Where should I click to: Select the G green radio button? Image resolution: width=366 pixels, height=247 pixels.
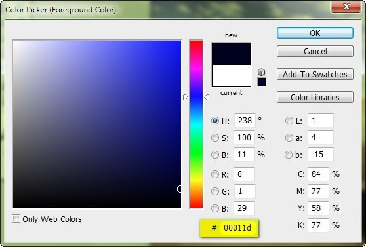[215, 191]
